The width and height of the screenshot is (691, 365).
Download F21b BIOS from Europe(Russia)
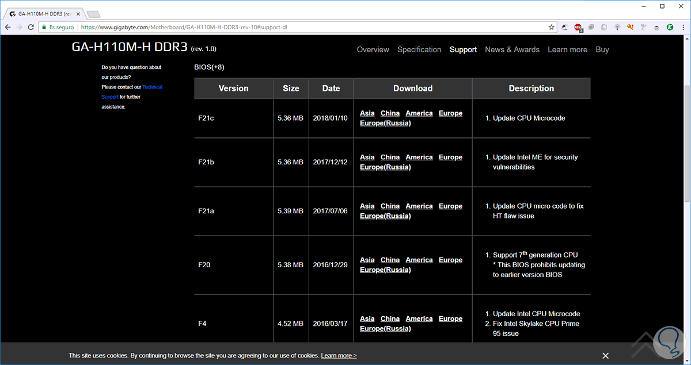[x=385, y=167]
